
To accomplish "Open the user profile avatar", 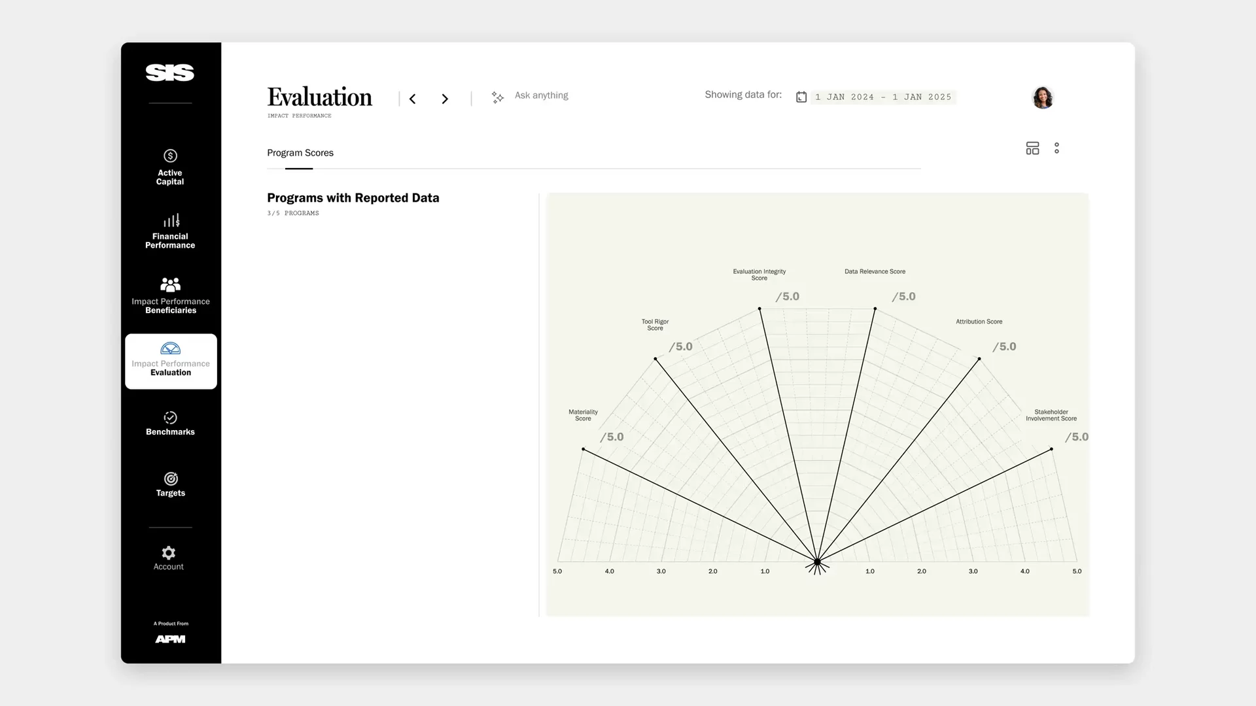I will 1042,97.
